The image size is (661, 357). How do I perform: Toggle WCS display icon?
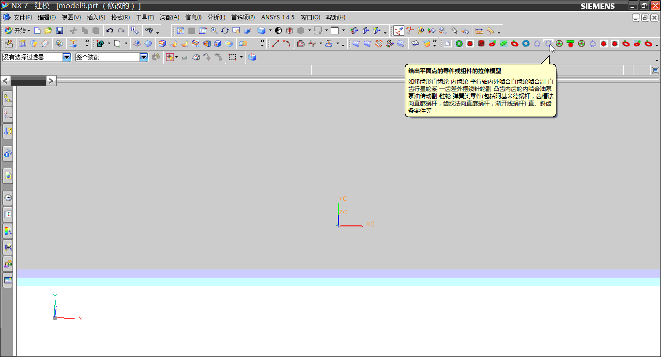coord(399,30)
